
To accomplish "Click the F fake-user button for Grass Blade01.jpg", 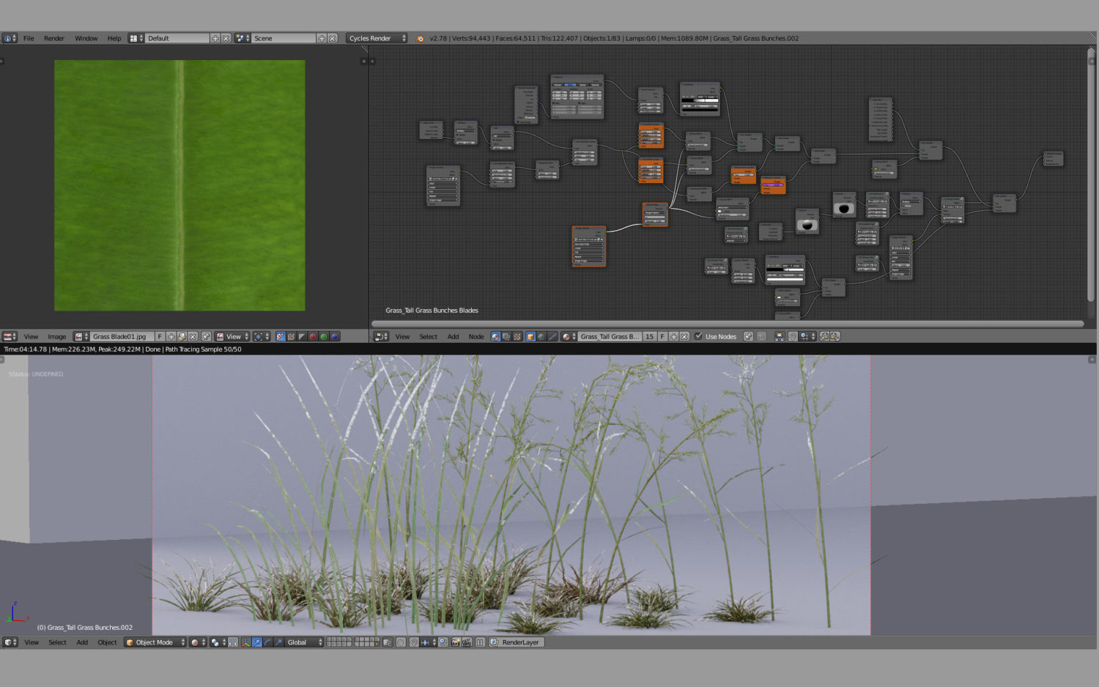I will 160,337.
